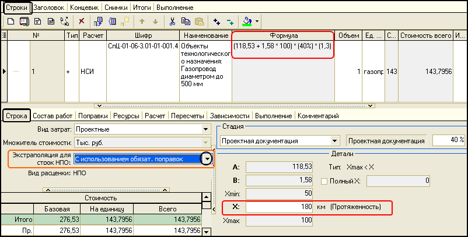The width and height of the screenshot is (468, 237).
Task: Expand the Экстраполяция для строк НПО dropdown
Action: (205, 158)
